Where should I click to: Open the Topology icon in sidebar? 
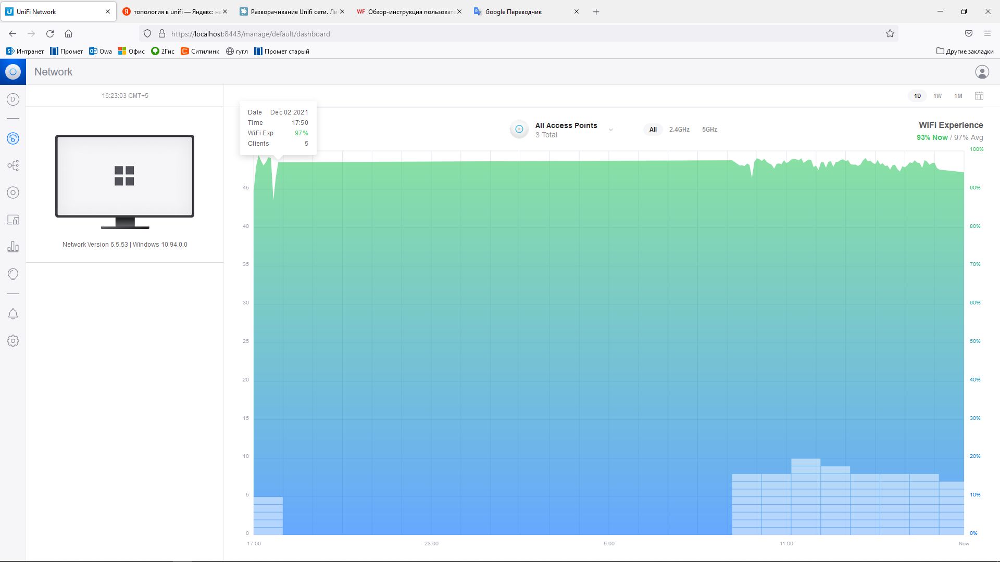13,165
